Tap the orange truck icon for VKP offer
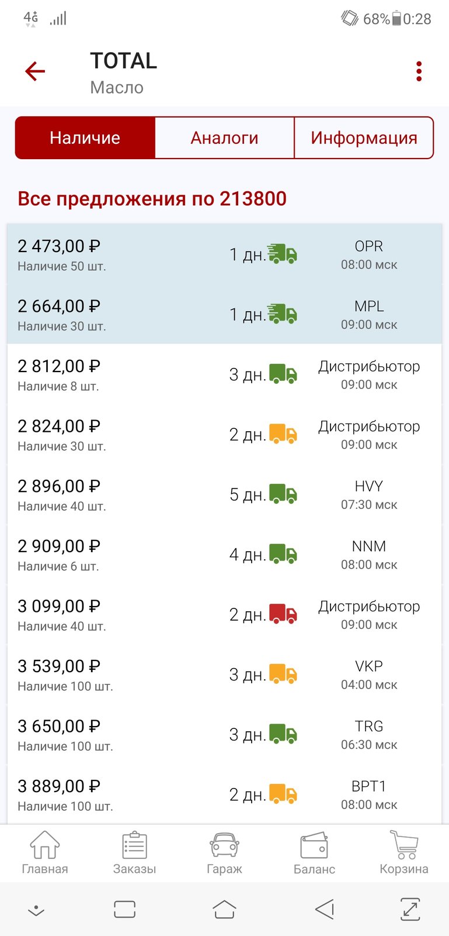Viewport: 449px width, 936px height. [283, 673]
